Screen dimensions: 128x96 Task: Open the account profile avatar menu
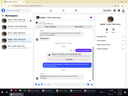click(x=123, y=10)
